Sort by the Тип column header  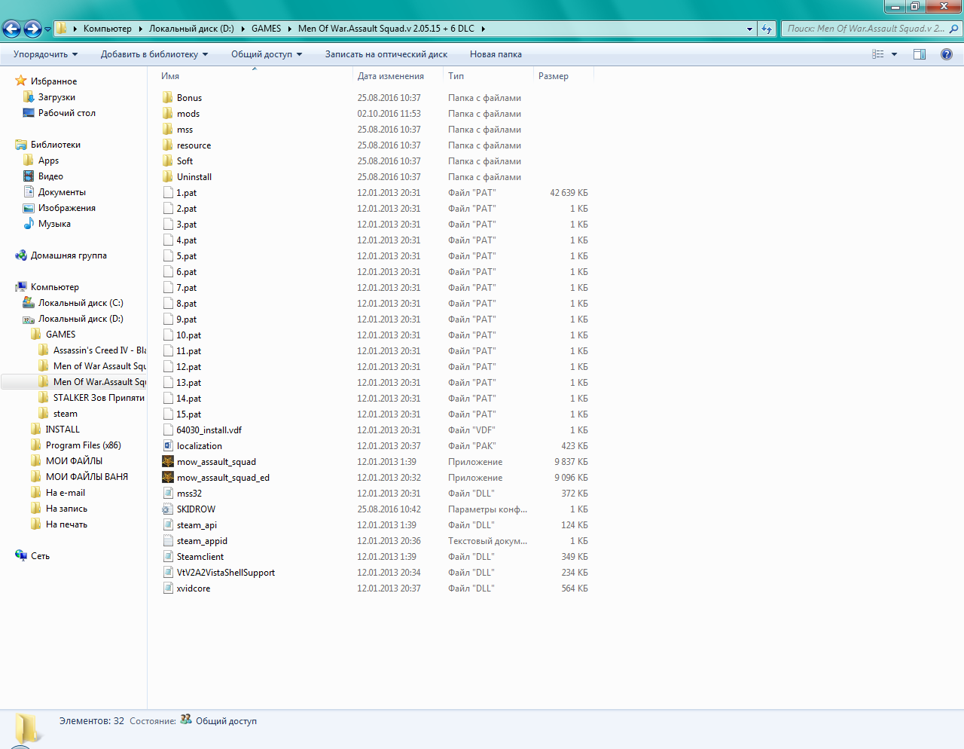[456, 76]
